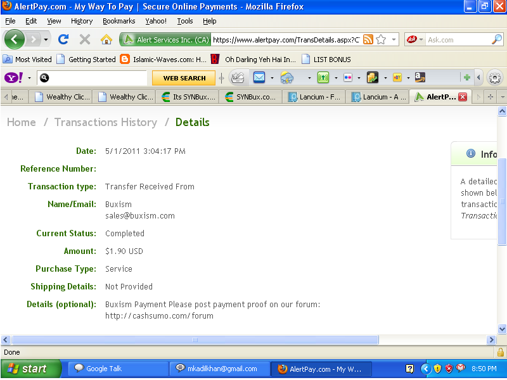Click the search magnifier icon
507x380 pixels.
coord(497,39)
